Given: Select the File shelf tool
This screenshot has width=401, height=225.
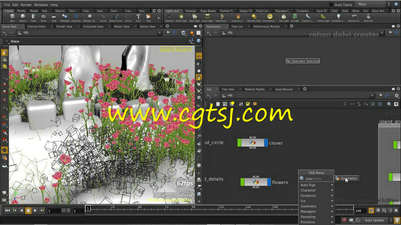Looking at the screenshot, I should click(x=149, y=18).
